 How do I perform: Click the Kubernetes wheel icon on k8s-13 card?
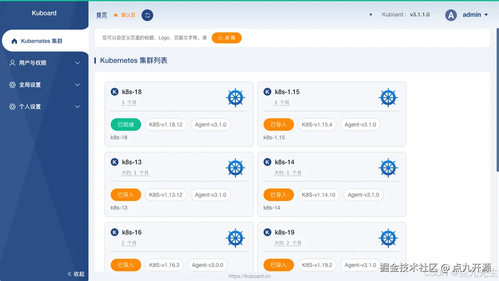235,168
